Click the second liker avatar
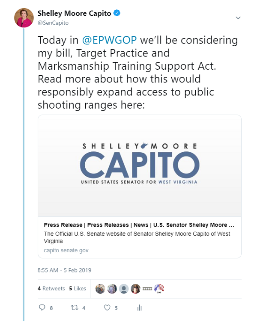 coord(112,289)
